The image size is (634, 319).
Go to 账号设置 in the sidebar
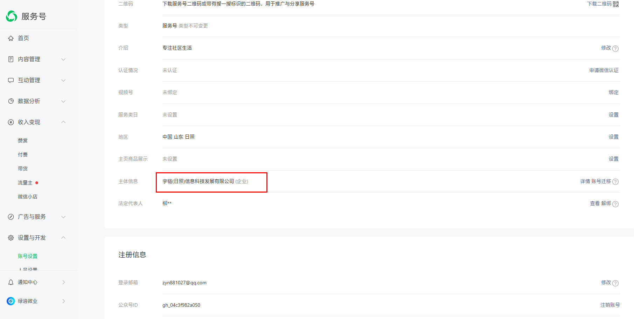click(28, 256)
